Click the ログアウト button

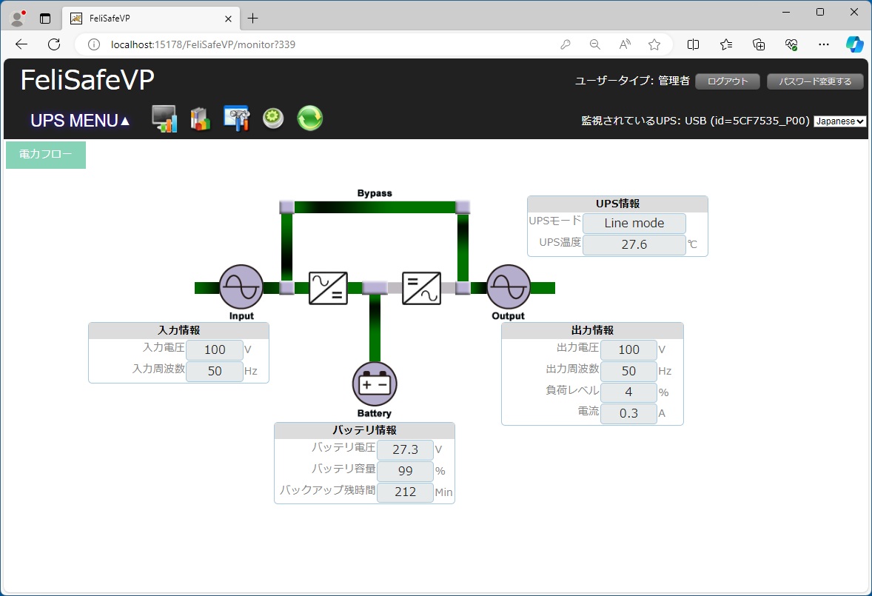(727, 81)
